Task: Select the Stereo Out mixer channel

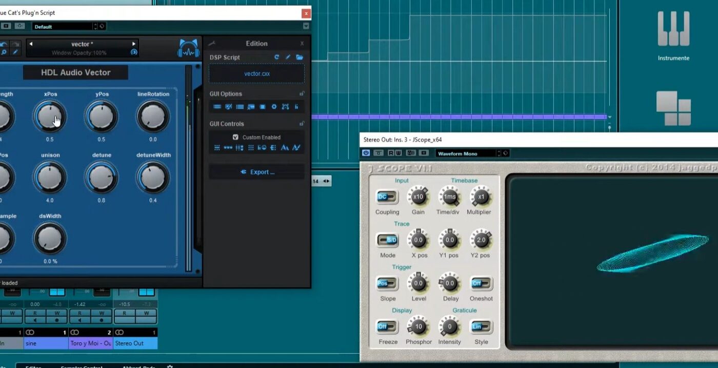Action: pos(135,343)
